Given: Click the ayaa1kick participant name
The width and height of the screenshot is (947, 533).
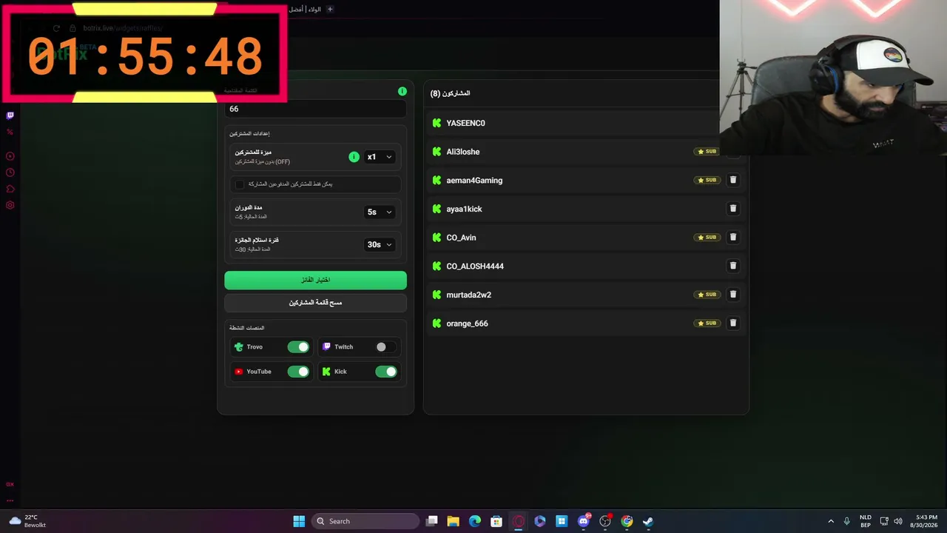Looking at the screenshot, I should coord(464,209).
